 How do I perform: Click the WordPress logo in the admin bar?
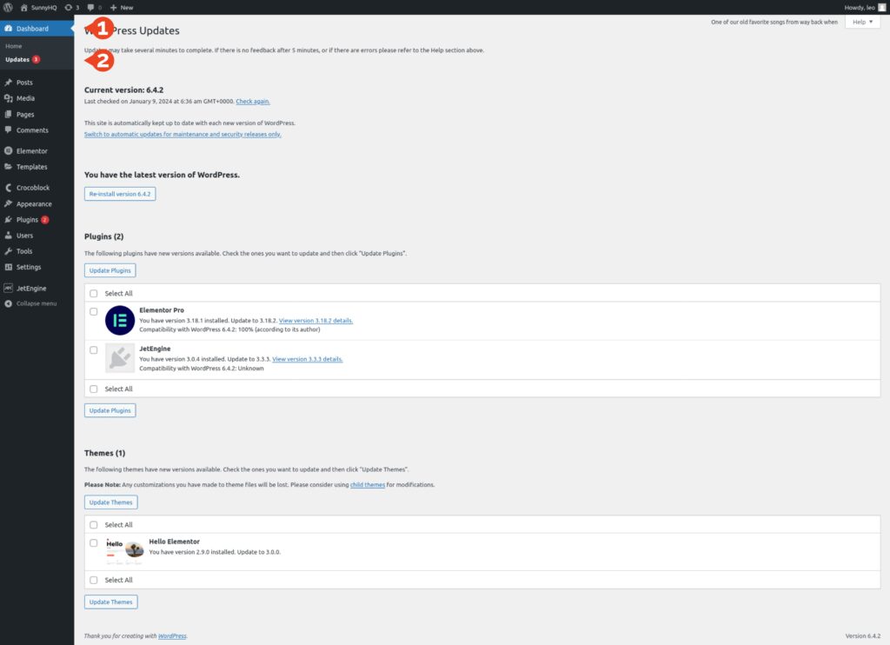9,7
